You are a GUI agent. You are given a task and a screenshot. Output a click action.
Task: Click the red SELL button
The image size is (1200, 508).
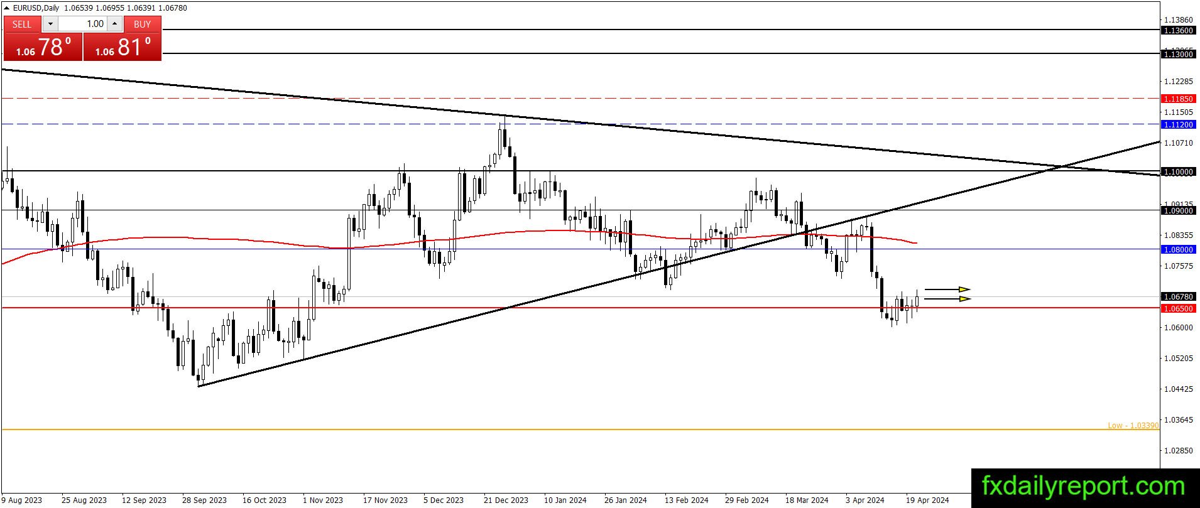pos(22,24)
